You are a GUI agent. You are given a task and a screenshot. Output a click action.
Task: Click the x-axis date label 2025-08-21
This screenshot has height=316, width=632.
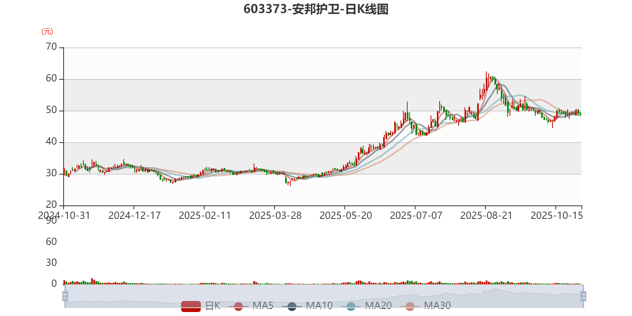486,216
